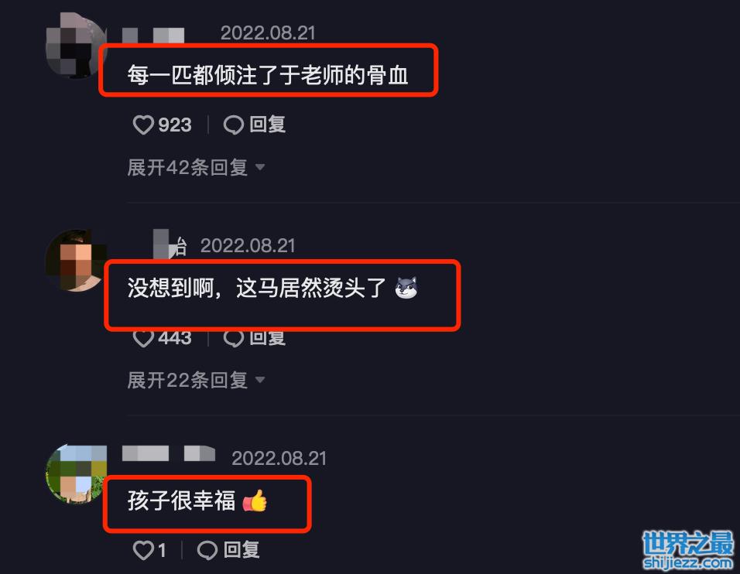Open the 世界之最 shijiezz.com watermark link

coord(689,550)
